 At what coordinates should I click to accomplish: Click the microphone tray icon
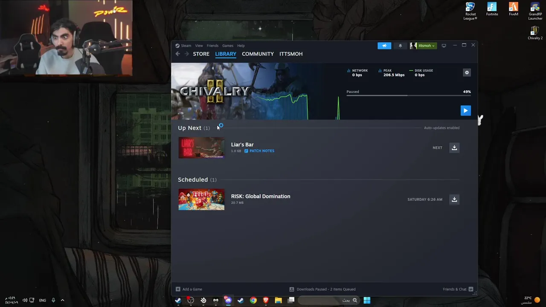(x=53, y=300)
